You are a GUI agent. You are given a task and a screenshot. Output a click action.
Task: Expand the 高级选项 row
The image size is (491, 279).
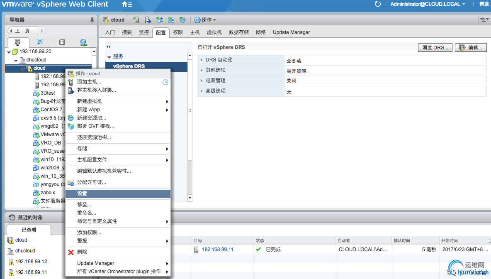202,91
